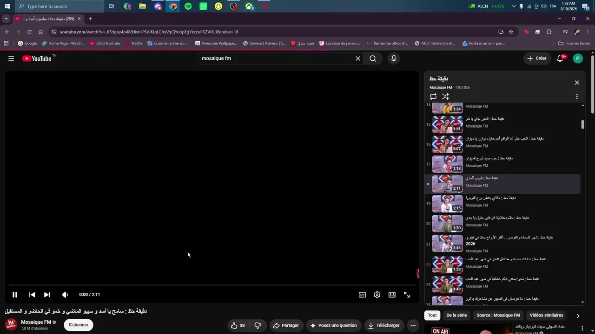Show hidden system tray icons
595x334 pixels.
click(514, 6)
